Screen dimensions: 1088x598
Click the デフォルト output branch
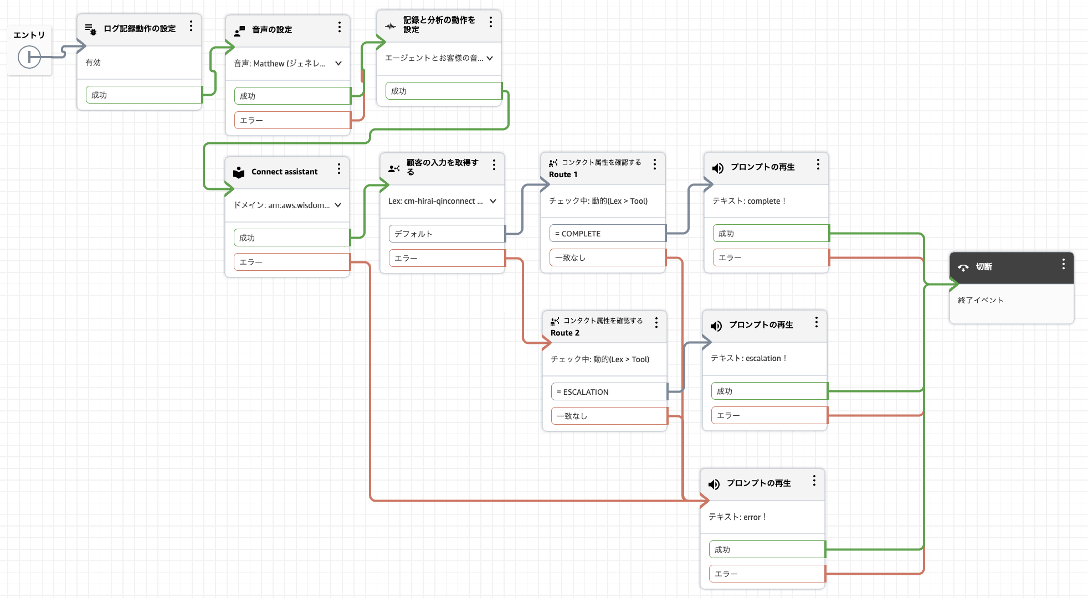(x=446, y=234)
